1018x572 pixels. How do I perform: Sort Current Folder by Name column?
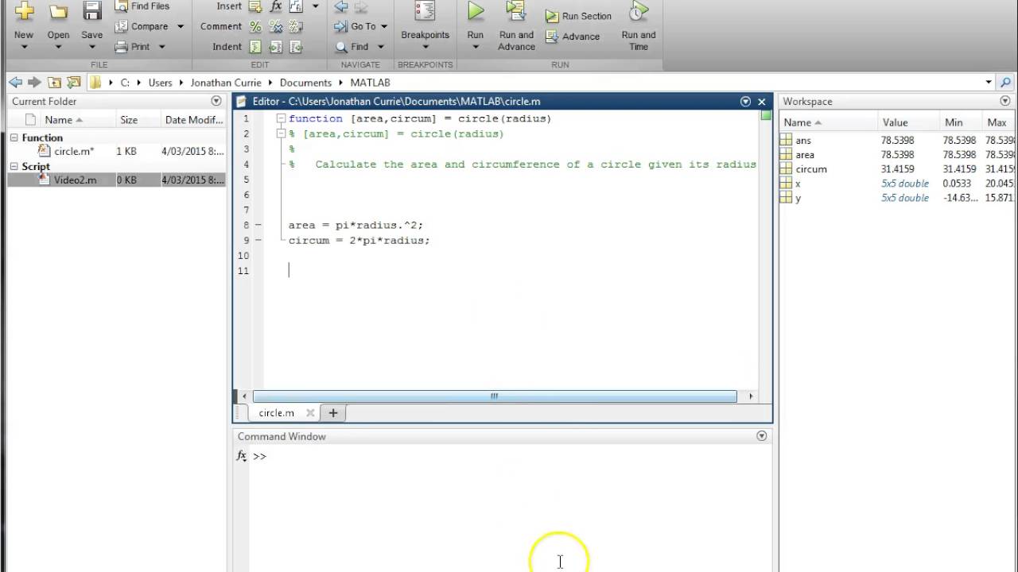click(64, 120)
